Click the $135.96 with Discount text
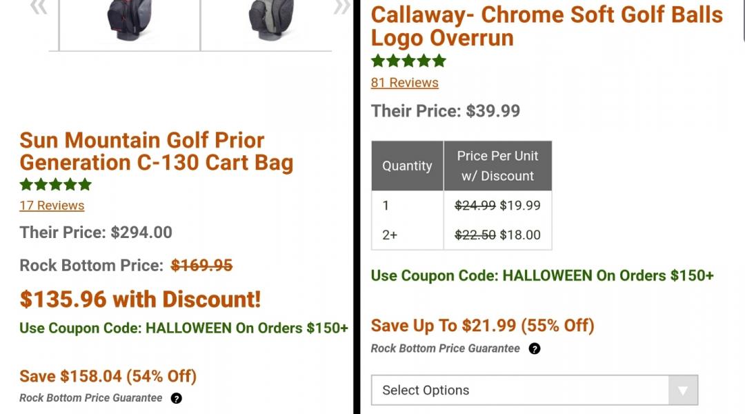Viewport: 745px width, 414px height. point(140,299)
